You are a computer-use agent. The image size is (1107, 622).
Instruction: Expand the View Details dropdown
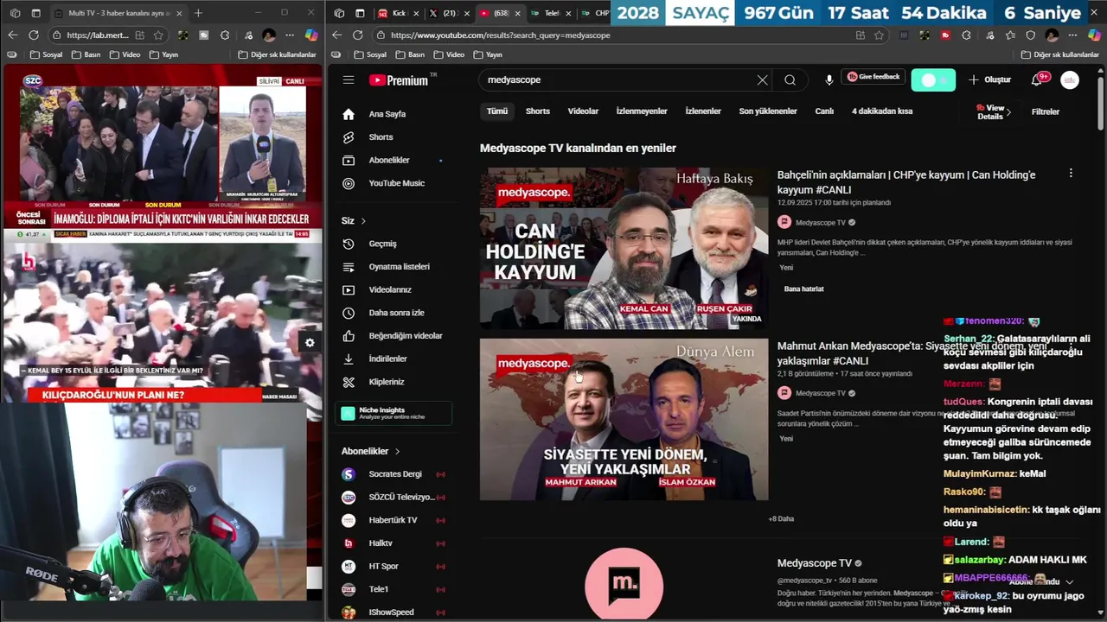click(x=993, y=112)
